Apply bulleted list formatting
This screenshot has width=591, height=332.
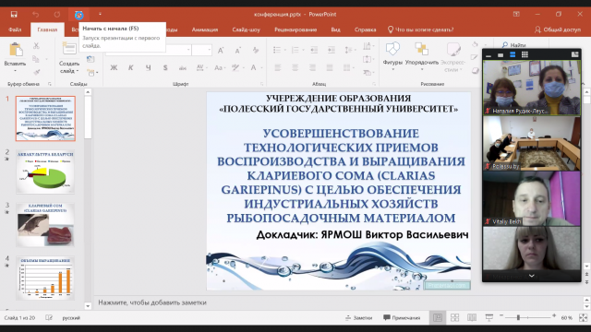[x=277, y=50]
